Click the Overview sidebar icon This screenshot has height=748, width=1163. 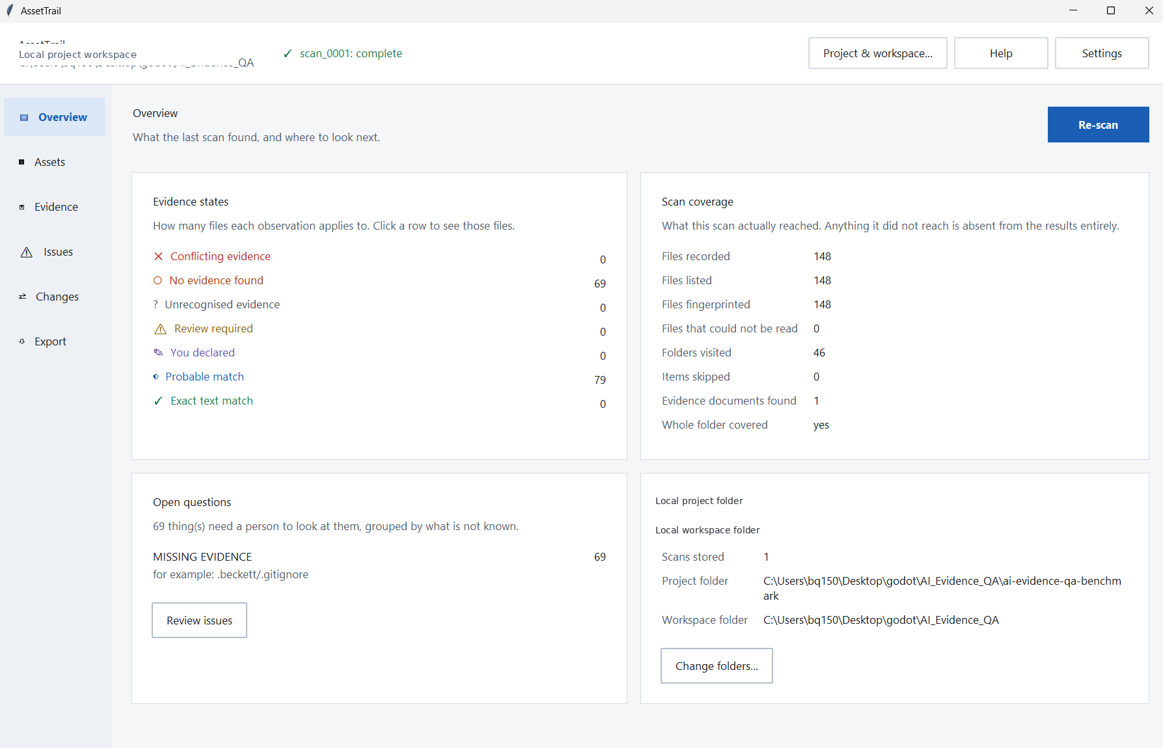coord(24,118)
